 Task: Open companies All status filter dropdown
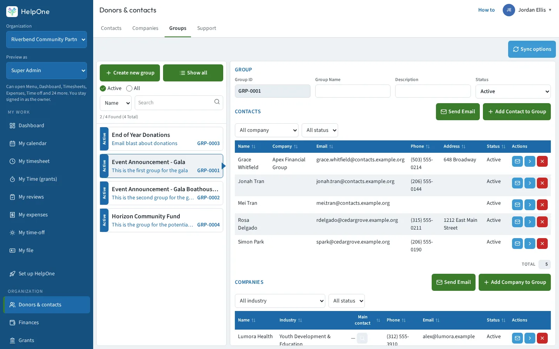tap(347, 301)
